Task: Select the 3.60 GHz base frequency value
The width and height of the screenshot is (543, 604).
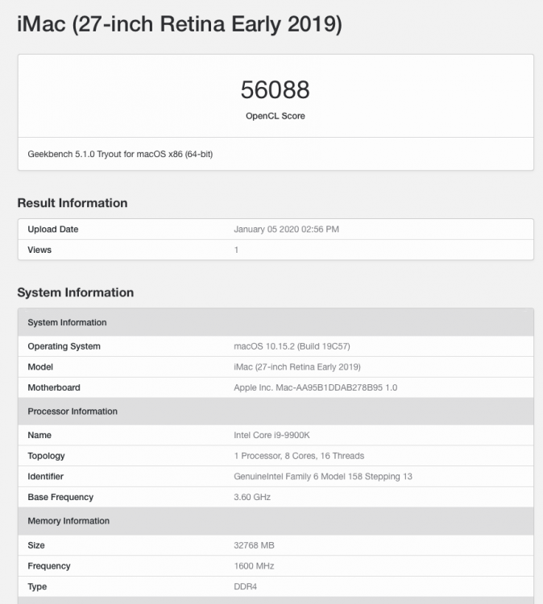Action: pos(252,498)
